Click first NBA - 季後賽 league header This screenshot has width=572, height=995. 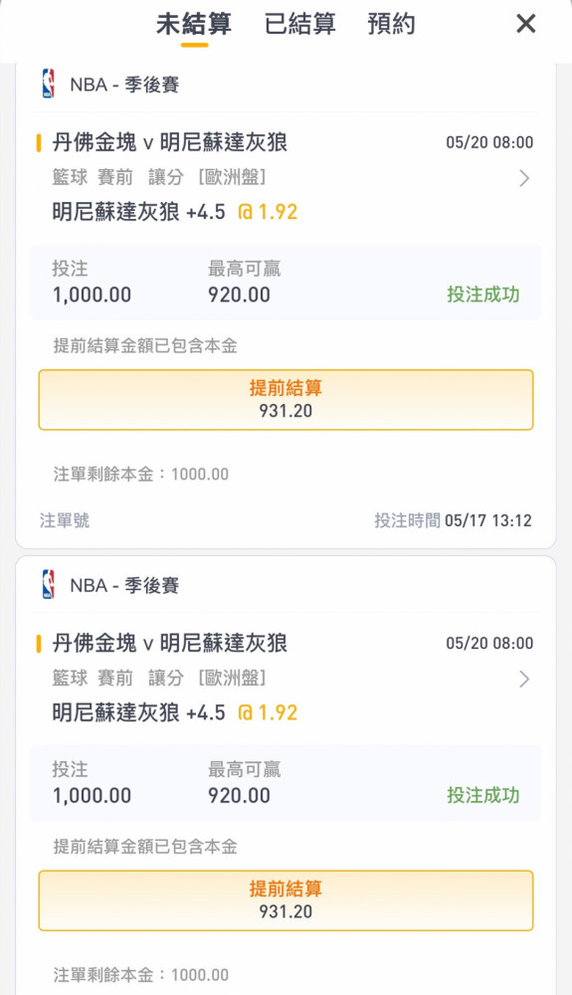(x=124, y=85)
